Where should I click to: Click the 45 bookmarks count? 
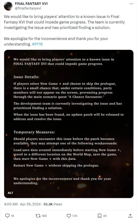[105, 216]
